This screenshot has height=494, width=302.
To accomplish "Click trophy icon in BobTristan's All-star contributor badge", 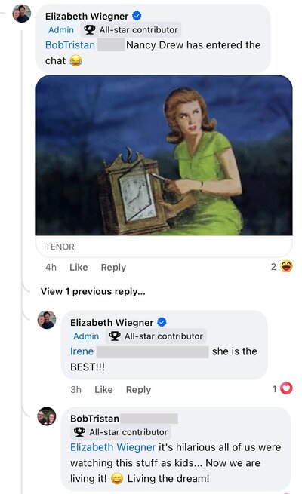I will [x=79, y=432].
